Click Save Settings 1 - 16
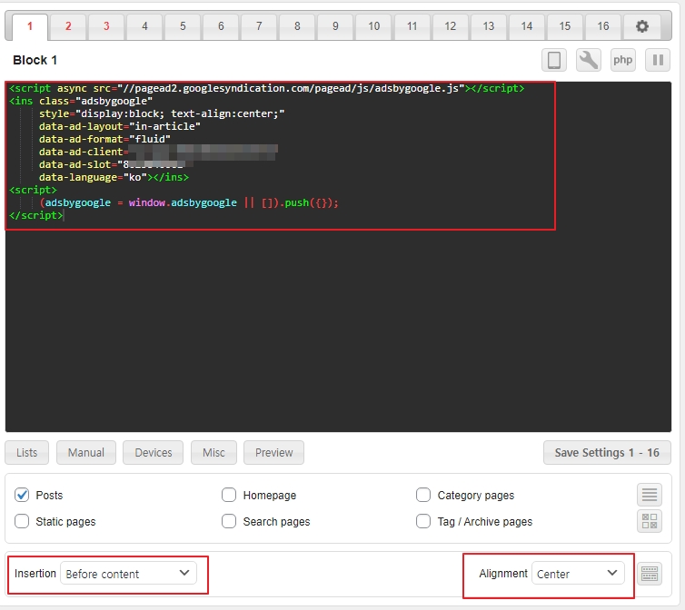 (607, 452)
